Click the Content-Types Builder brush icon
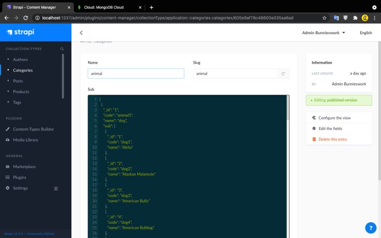The image size is (381, 238). pyautogui.click(x=8, y=129)
